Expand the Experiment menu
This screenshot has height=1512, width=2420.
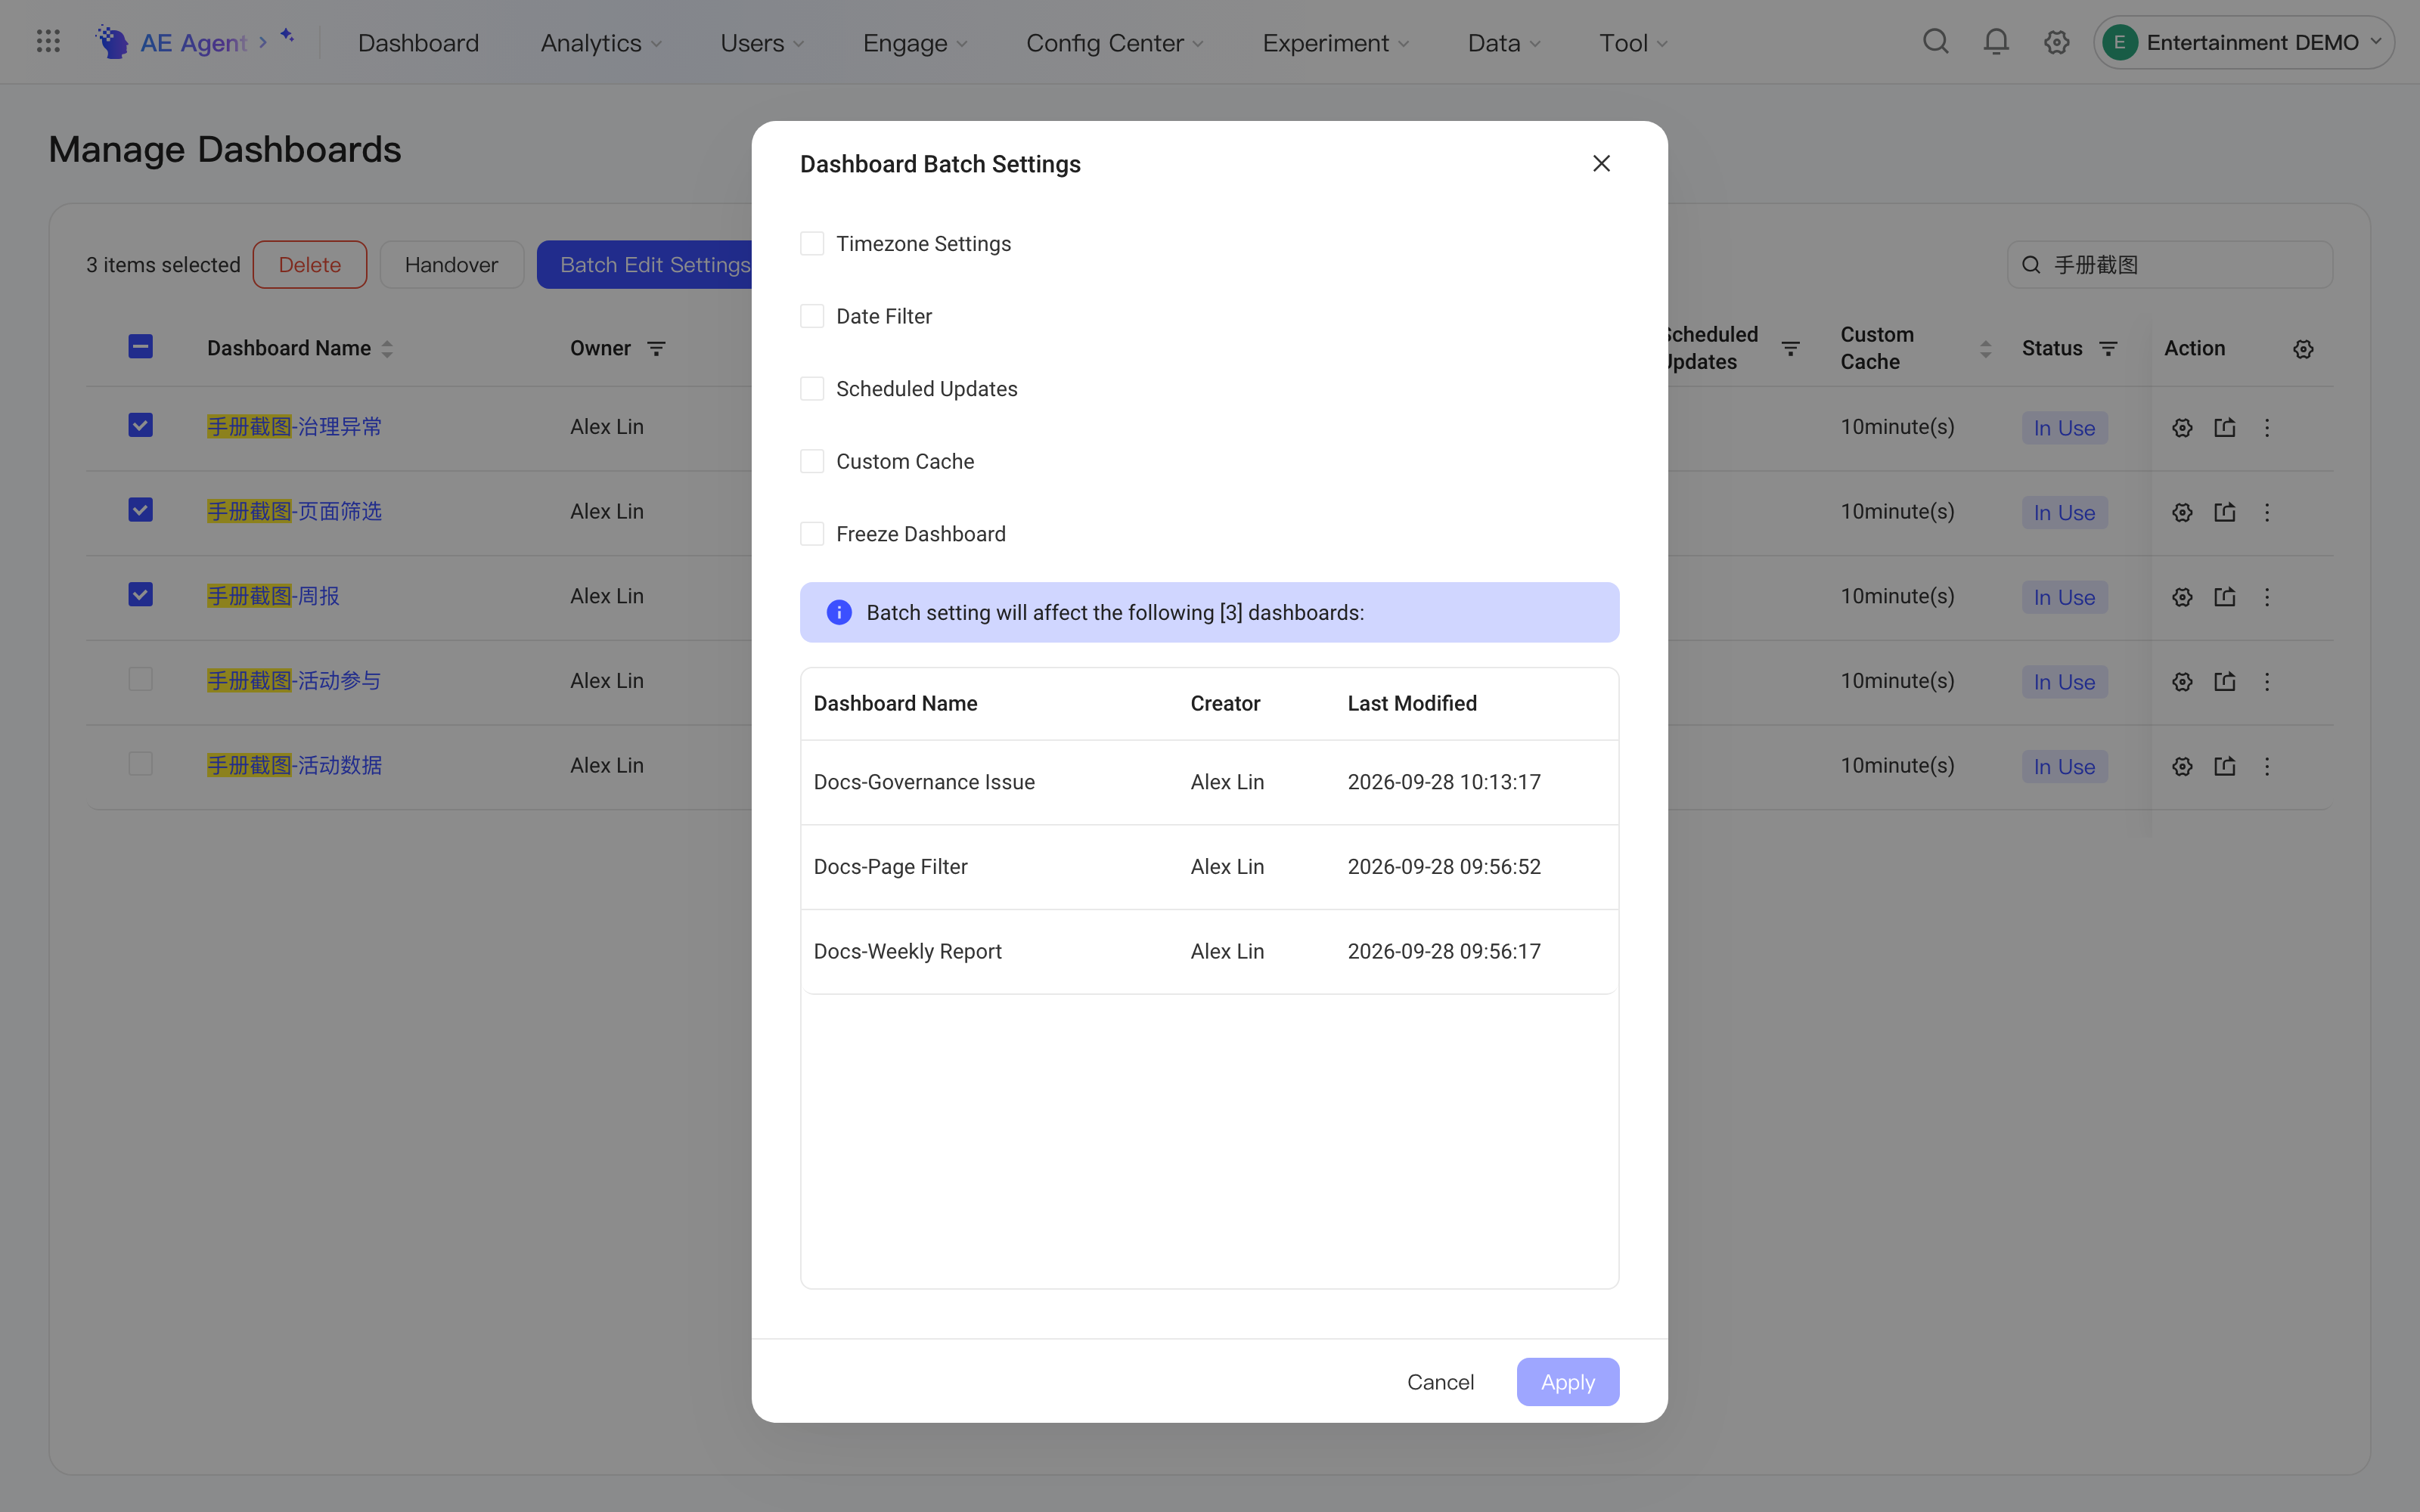(x=1336, y=43)
